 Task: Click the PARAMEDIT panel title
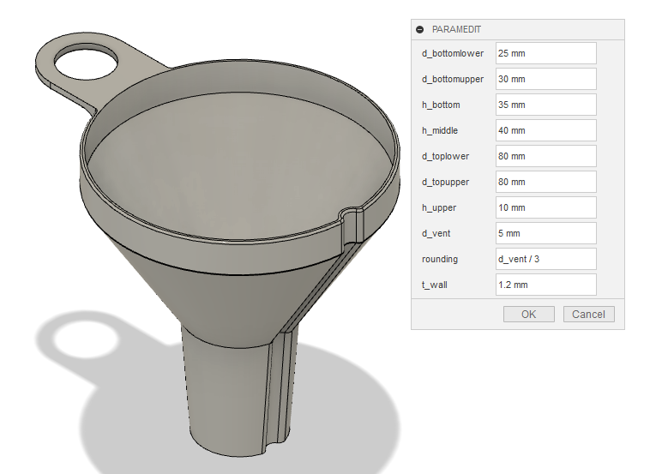[x=456, y=29]
